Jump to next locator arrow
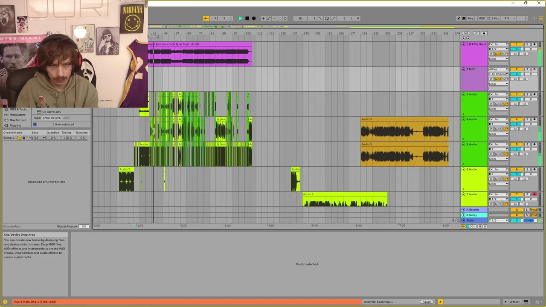 click(x=468, y=38)
